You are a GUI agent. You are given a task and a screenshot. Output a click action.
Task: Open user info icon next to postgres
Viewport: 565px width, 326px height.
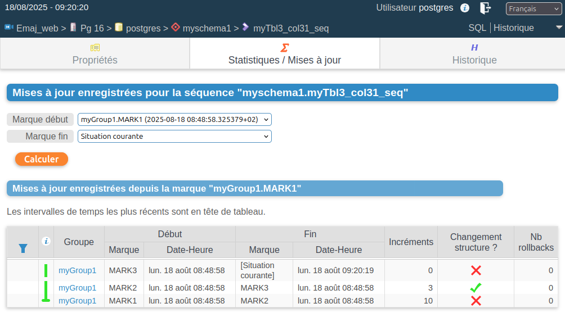click(x=465, y=8)
